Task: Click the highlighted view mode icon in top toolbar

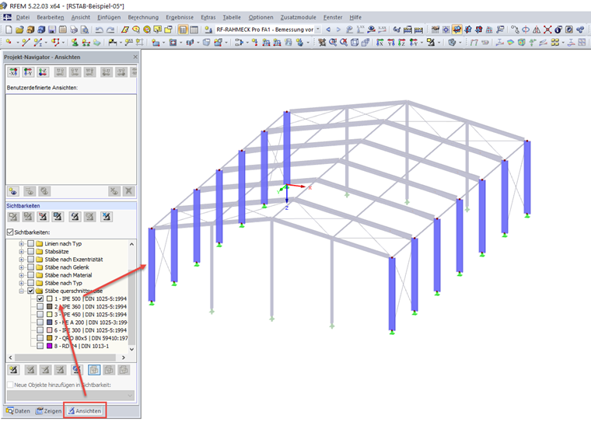Action: click(456, 30)
